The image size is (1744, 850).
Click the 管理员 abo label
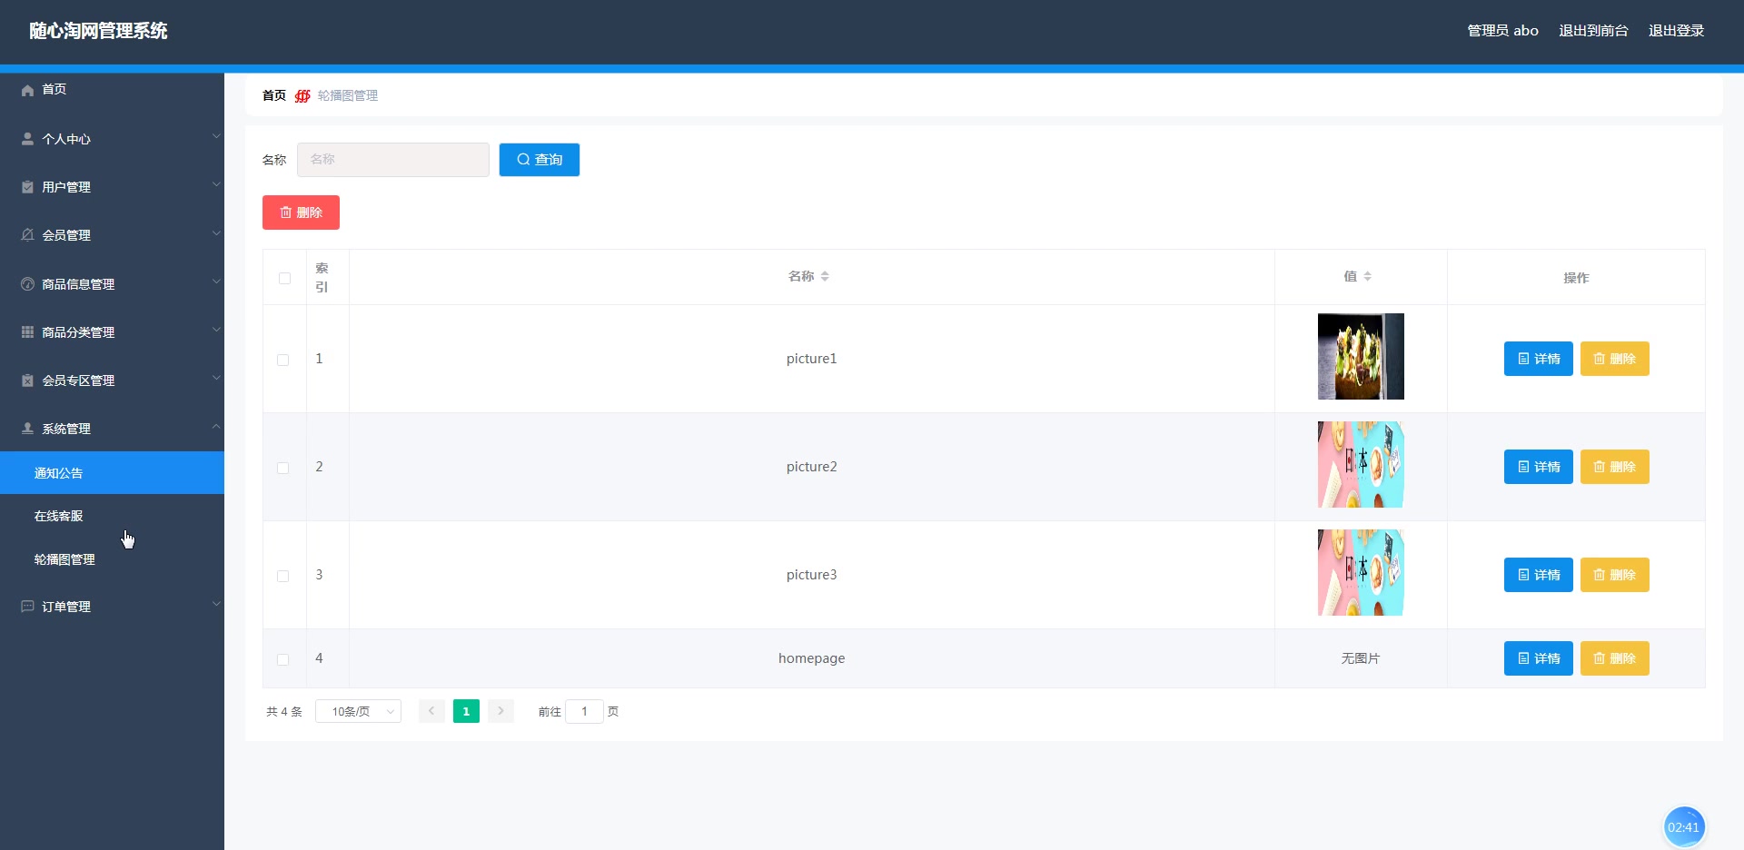pyautogui.click(x=1502, y=30)
